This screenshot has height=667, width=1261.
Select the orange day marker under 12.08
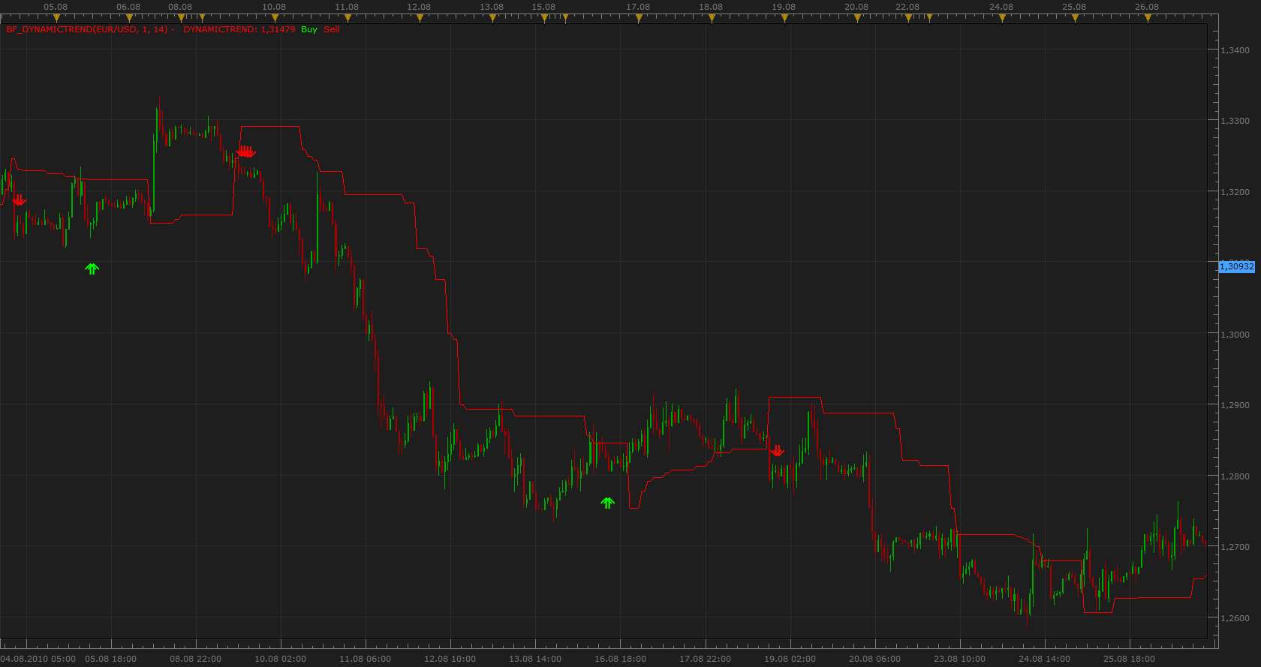coord(420,18)
